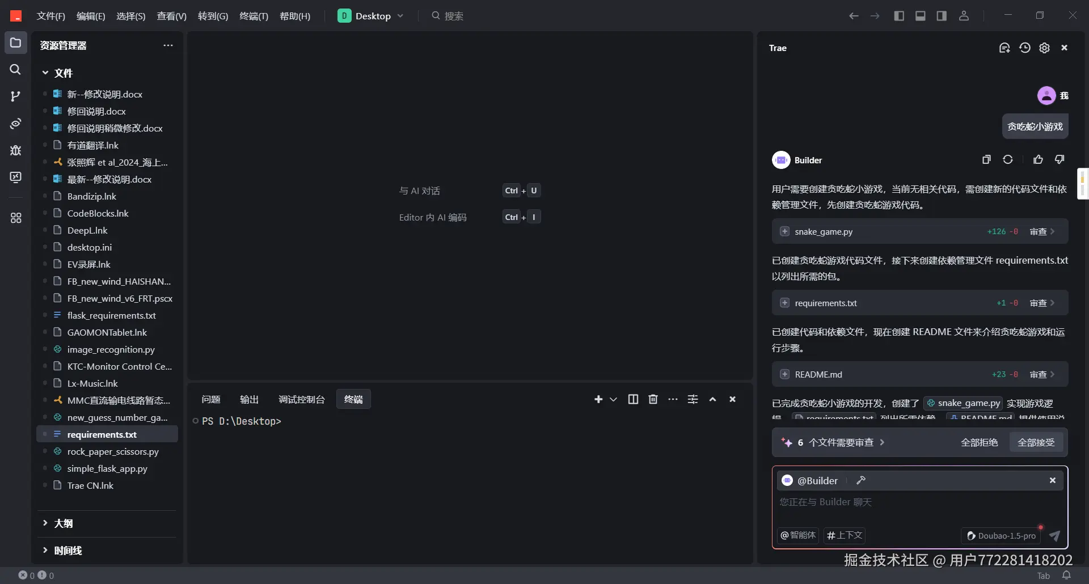Open the Explorer view in the activity bar
Image resolution: width=1089 pixels, height=584 pixels.
coord(15,43)
